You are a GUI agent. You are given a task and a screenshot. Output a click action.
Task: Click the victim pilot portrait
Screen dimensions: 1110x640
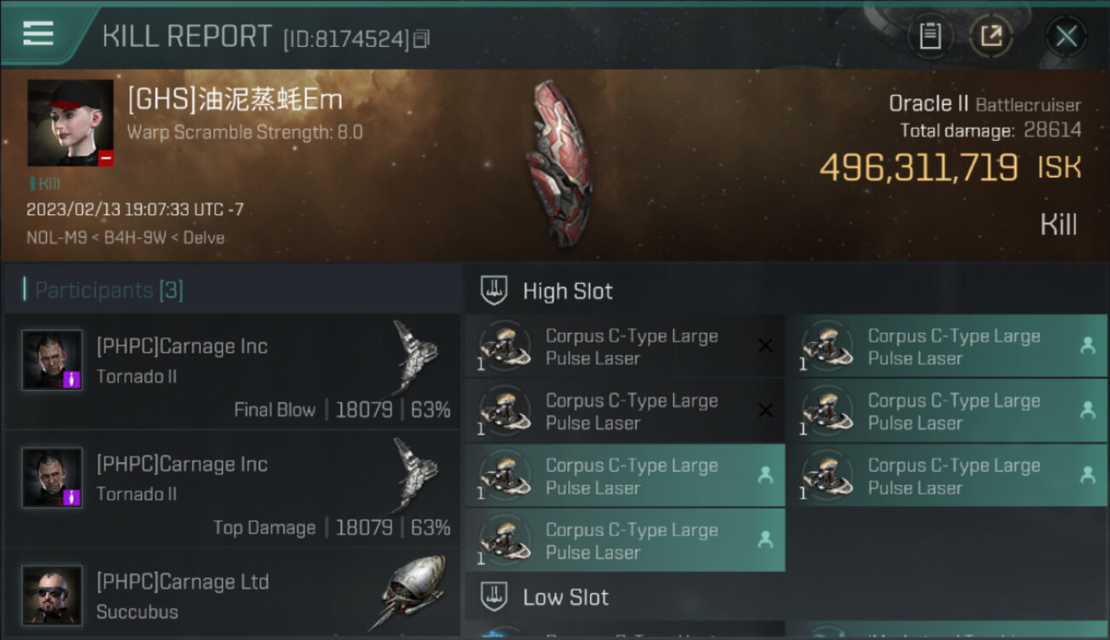(x=70, y=123)
